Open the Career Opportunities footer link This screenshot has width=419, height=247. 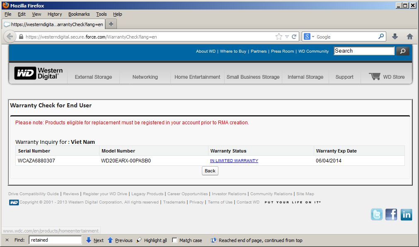(x=188, y=194)
